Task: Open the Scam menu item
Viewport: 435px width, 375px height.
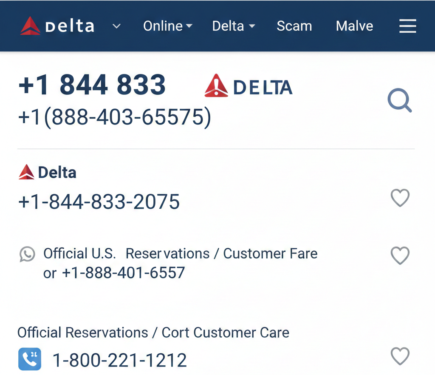Action: 294,26
